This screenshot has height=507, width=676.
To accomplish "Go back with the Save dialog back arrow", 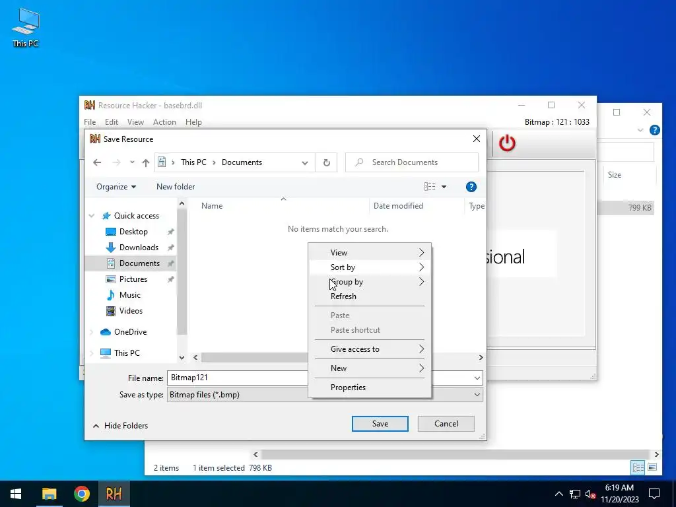I will click(97, 162).
